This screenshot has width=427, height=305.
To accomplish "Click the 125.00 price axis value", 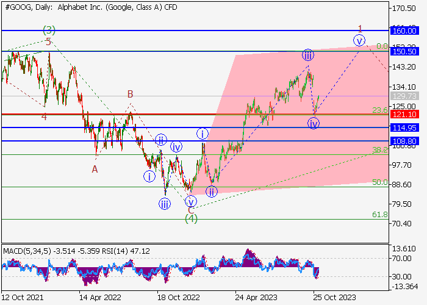I will tap(404, 106).
